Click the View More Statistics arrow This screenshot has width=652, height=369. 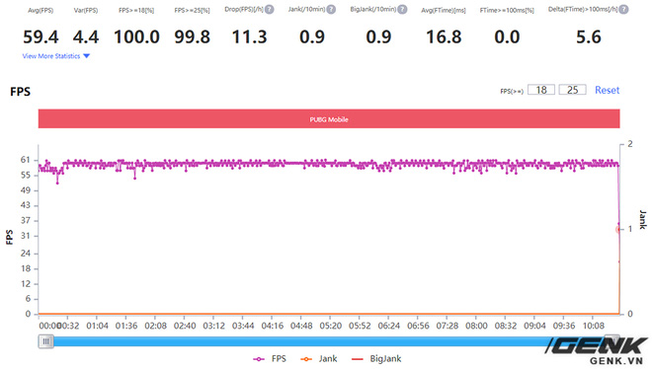(87, 56)
